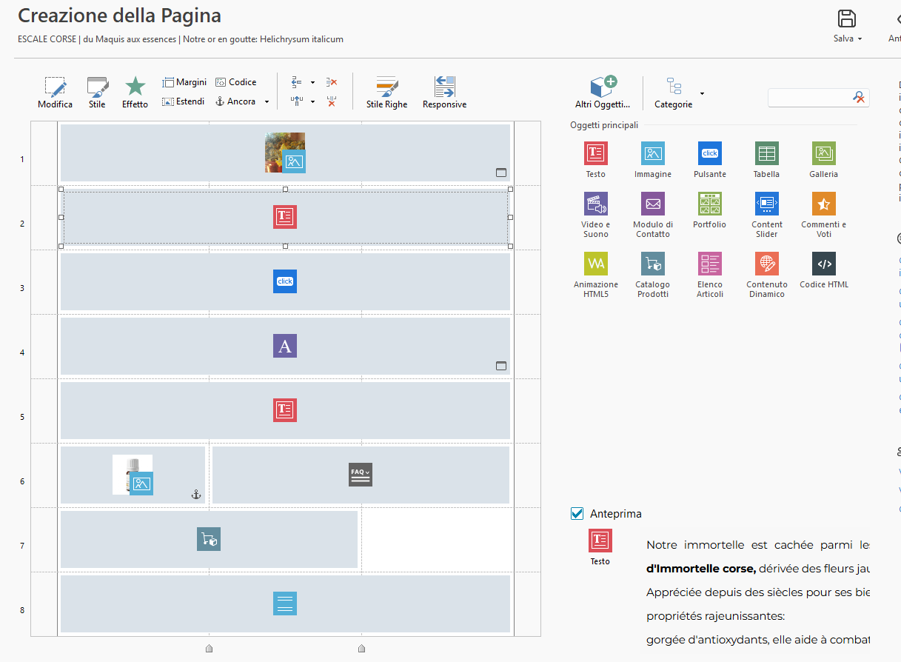Click the Modifica tool icon
901x662 pixels.
point(55,88)
